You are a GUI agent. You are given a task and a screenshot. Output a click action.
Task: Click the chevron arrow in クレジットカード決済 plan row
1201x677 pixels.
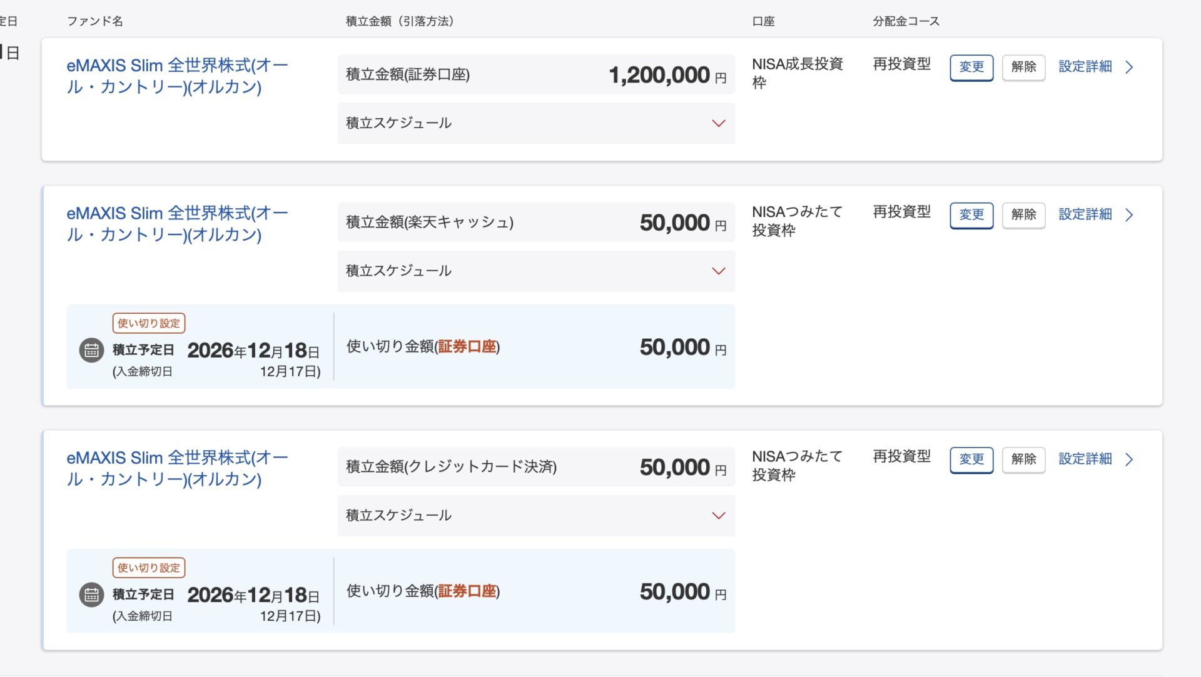[1129, 459]
